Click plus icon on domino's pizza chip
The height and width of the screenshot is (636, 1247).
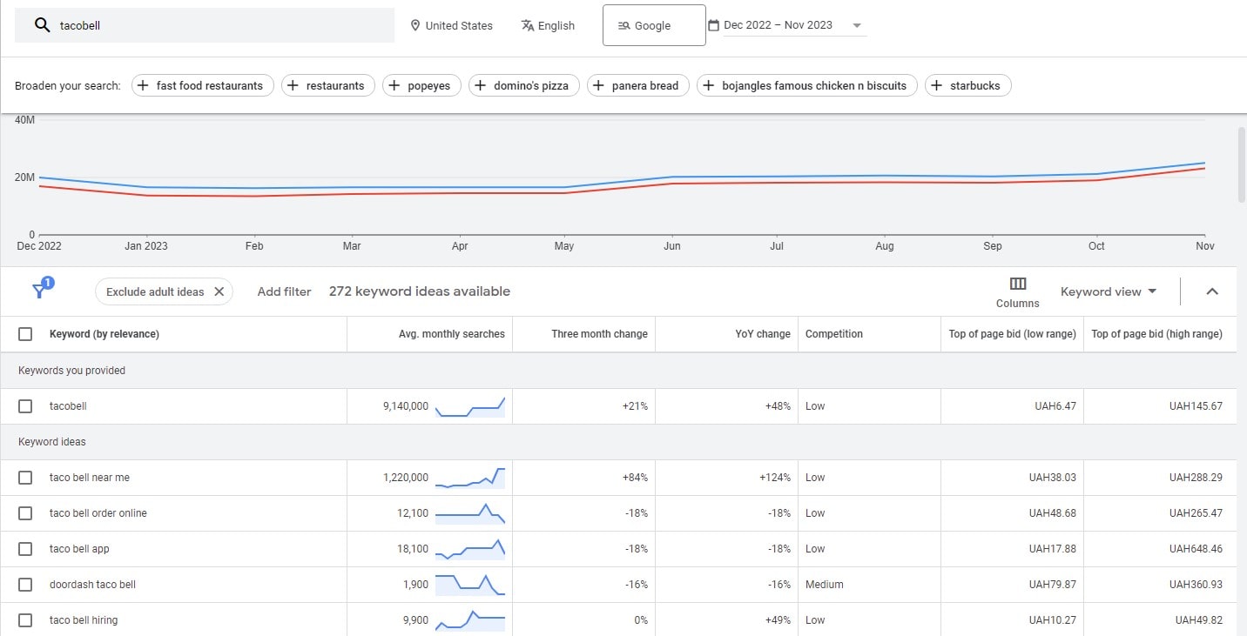(481, 85)
